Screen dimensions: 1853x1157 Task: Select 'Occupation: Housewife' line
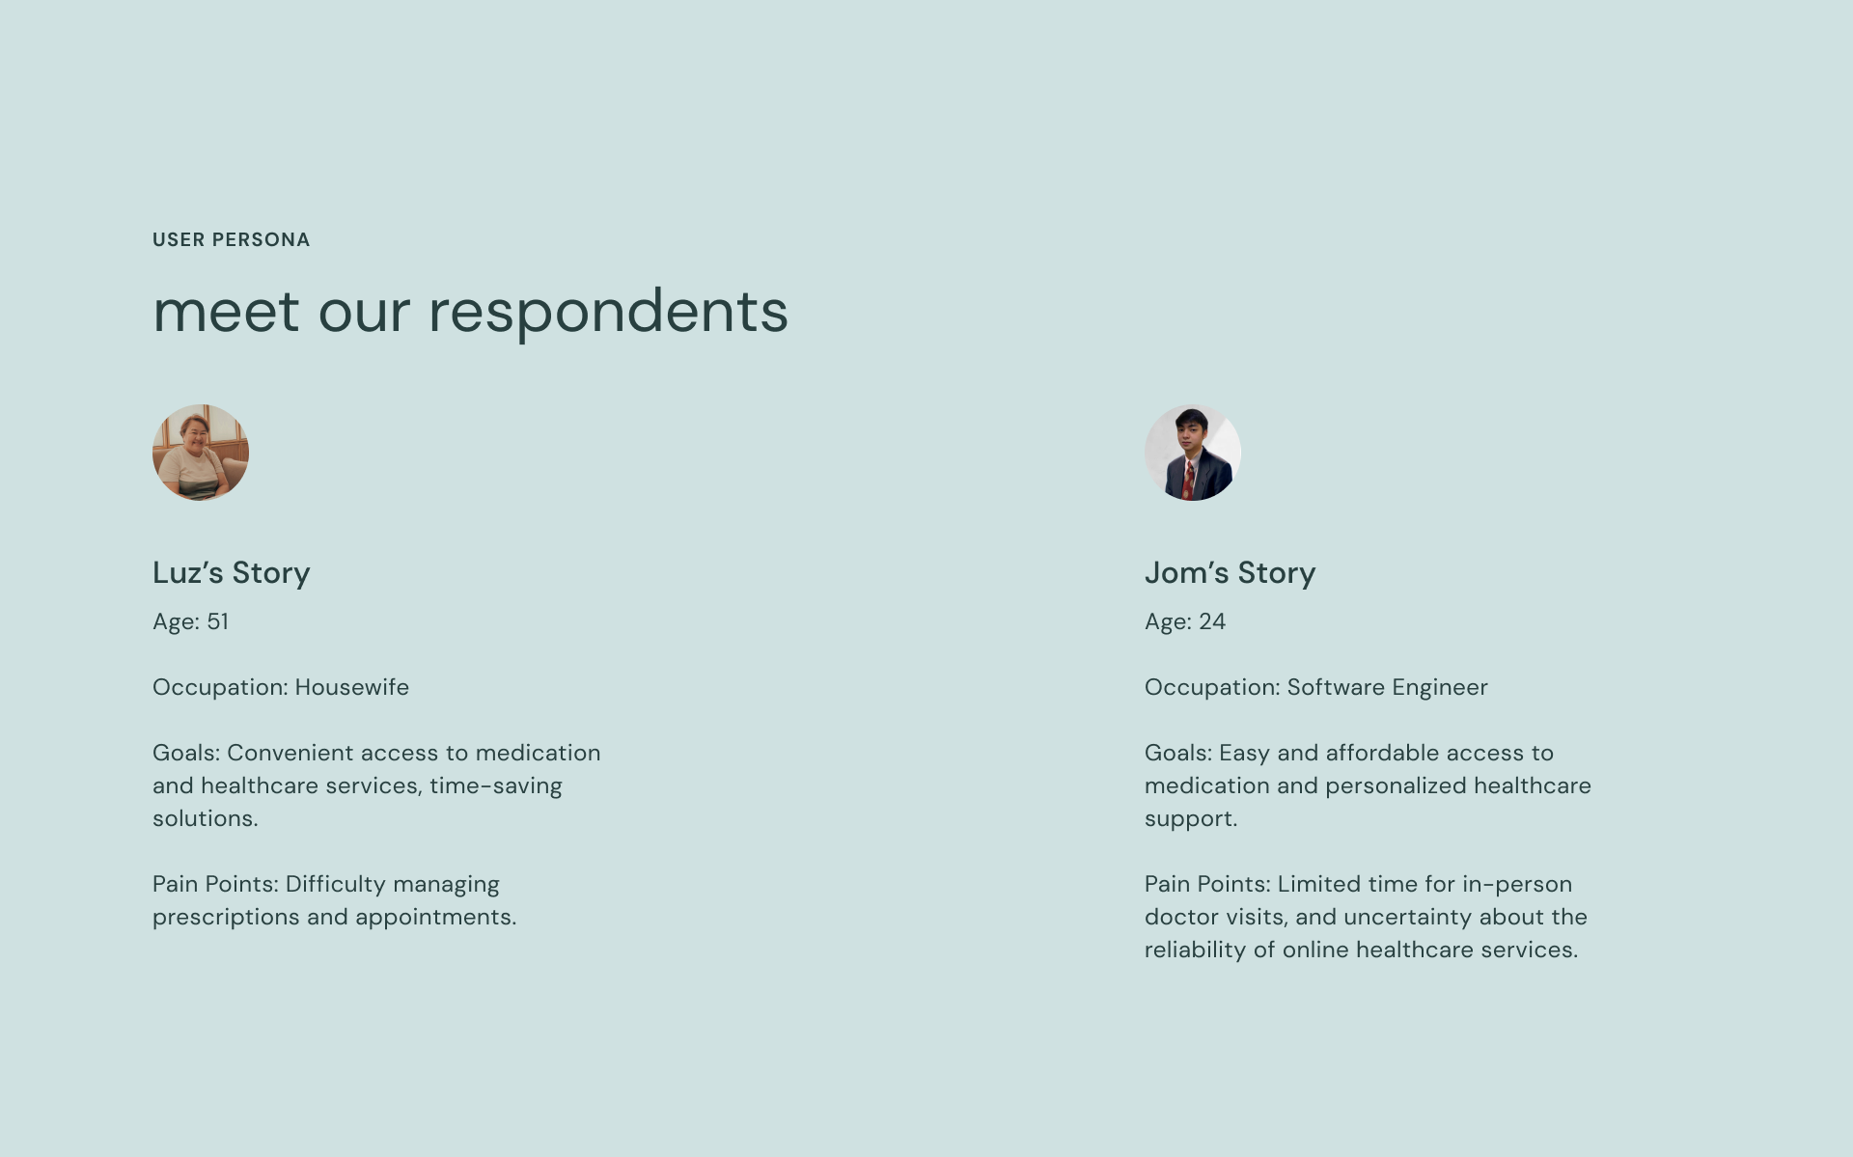point(281,687)
